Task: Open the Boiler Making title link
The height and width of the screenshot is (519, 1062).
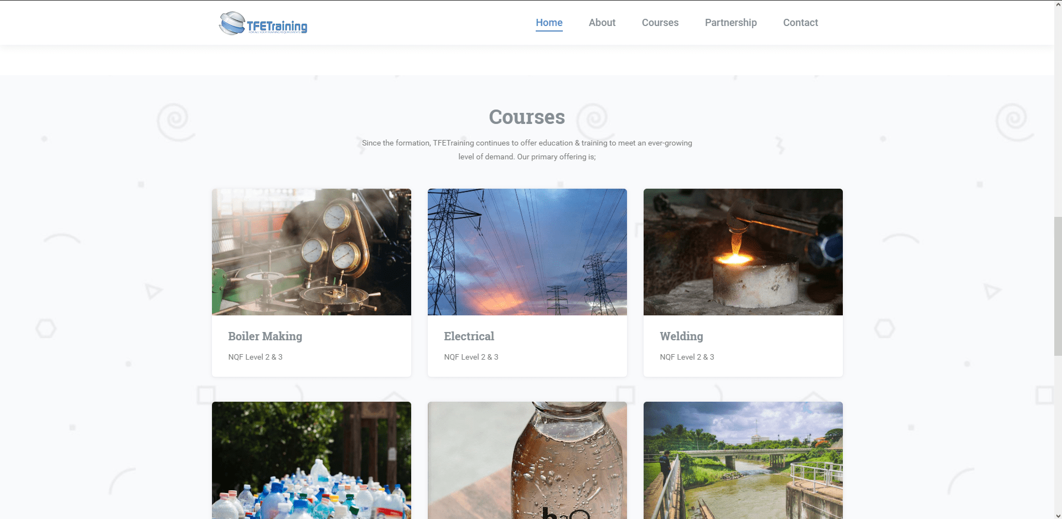Action: pos(265,336)
